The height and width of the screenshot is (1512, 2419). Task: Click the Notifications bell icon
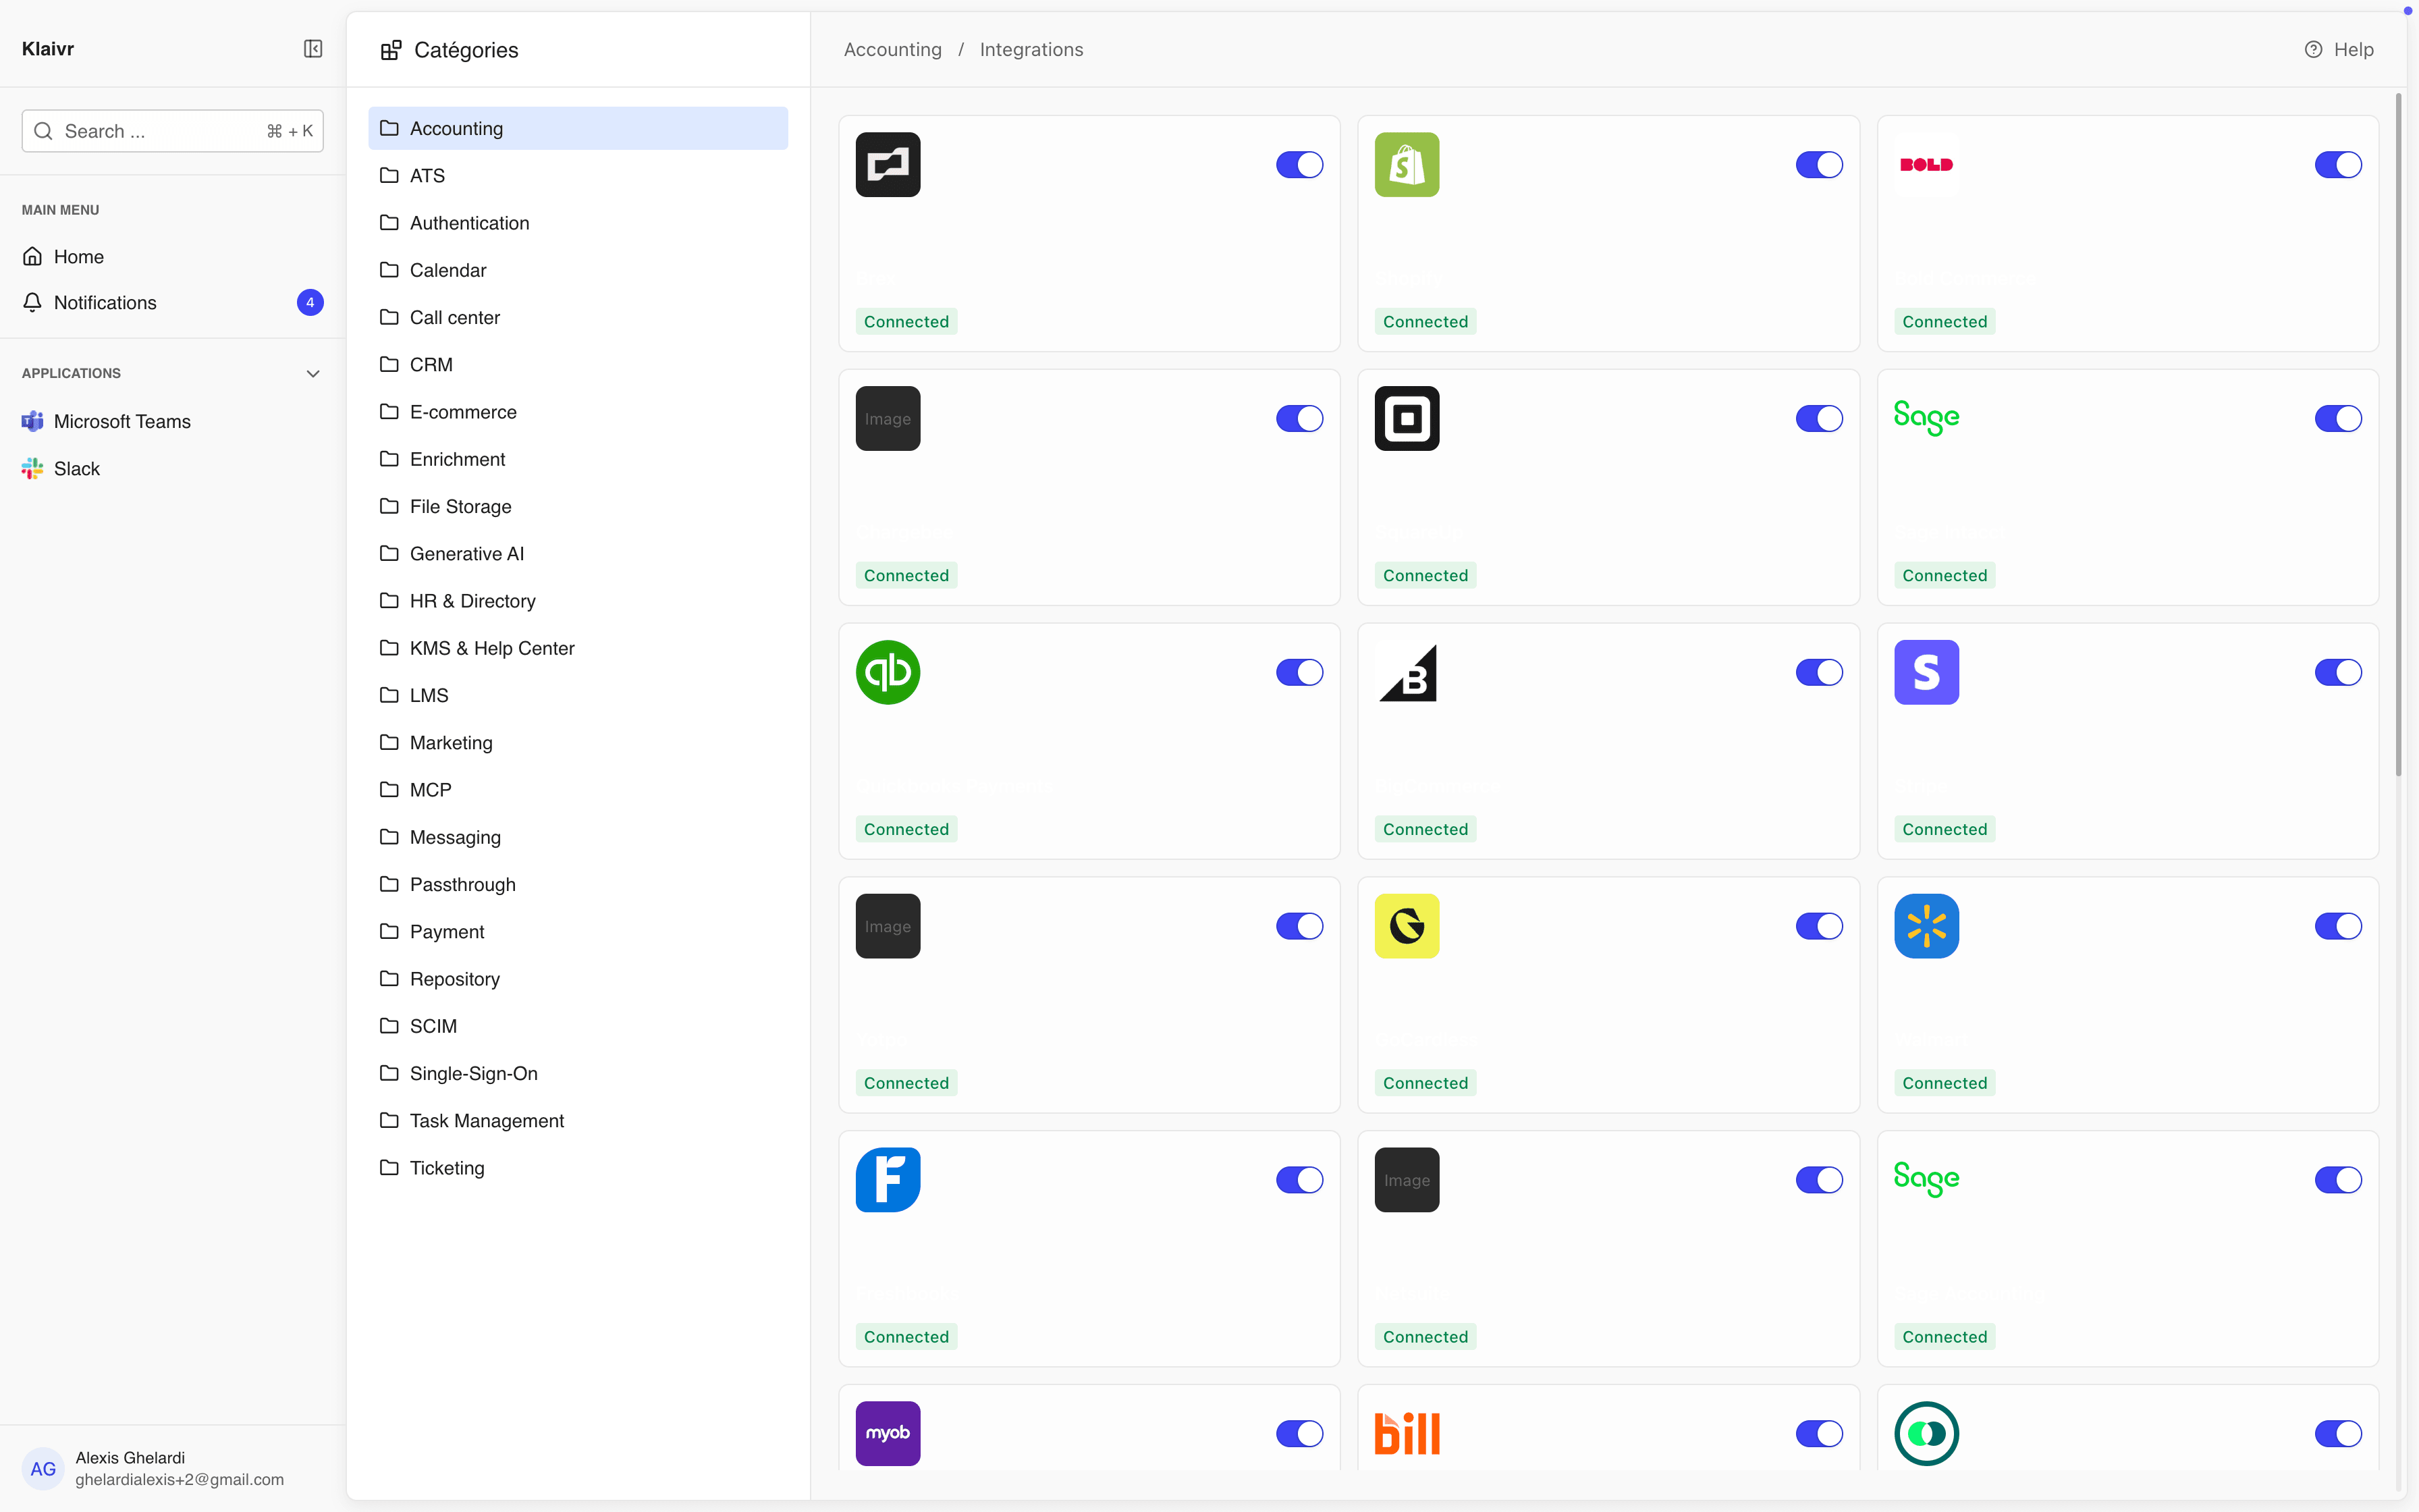click(x=33, y=302)
